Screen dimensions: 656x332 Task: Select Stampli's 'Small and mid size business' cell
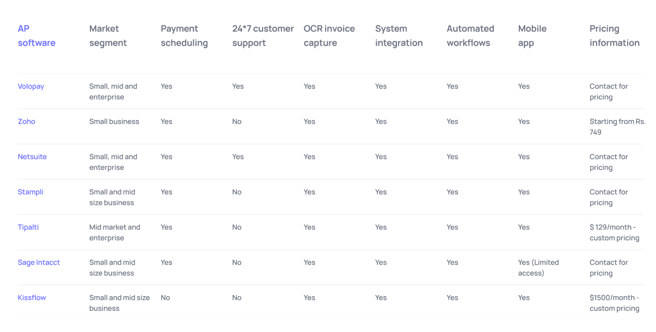(112, 197)
